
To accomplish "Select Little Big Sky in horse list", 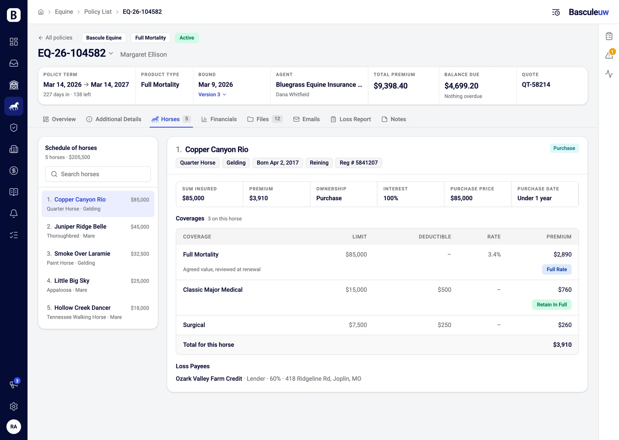I will click(98, 285).
